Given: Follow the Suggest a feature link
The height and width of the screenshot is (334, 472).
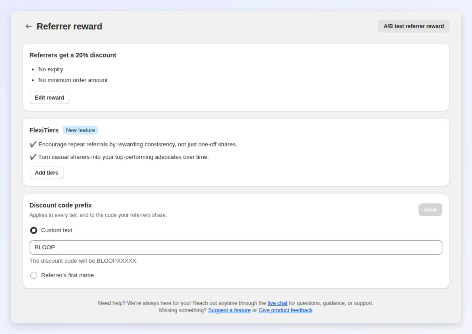Looking at the screenshot, I should [229, 310].
